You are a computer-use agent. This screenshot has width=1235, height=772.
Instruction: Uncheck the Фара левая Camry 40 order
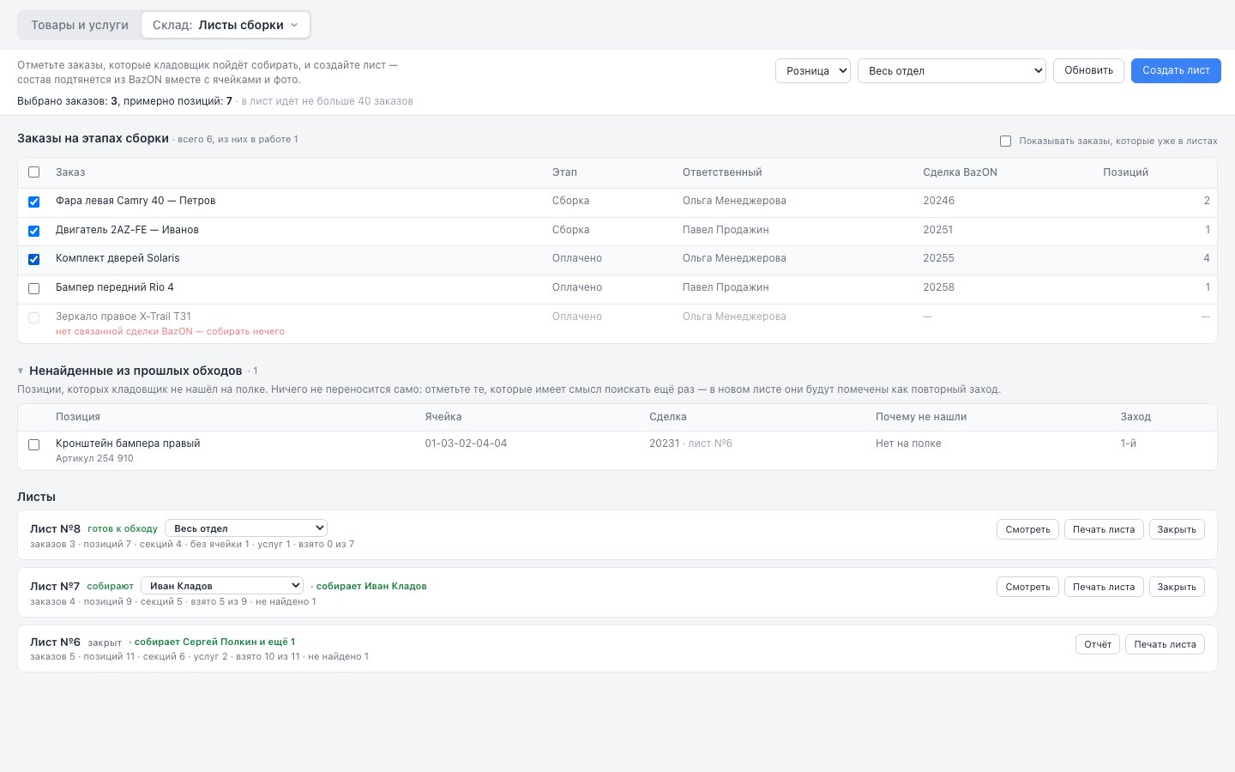(33, 202)
